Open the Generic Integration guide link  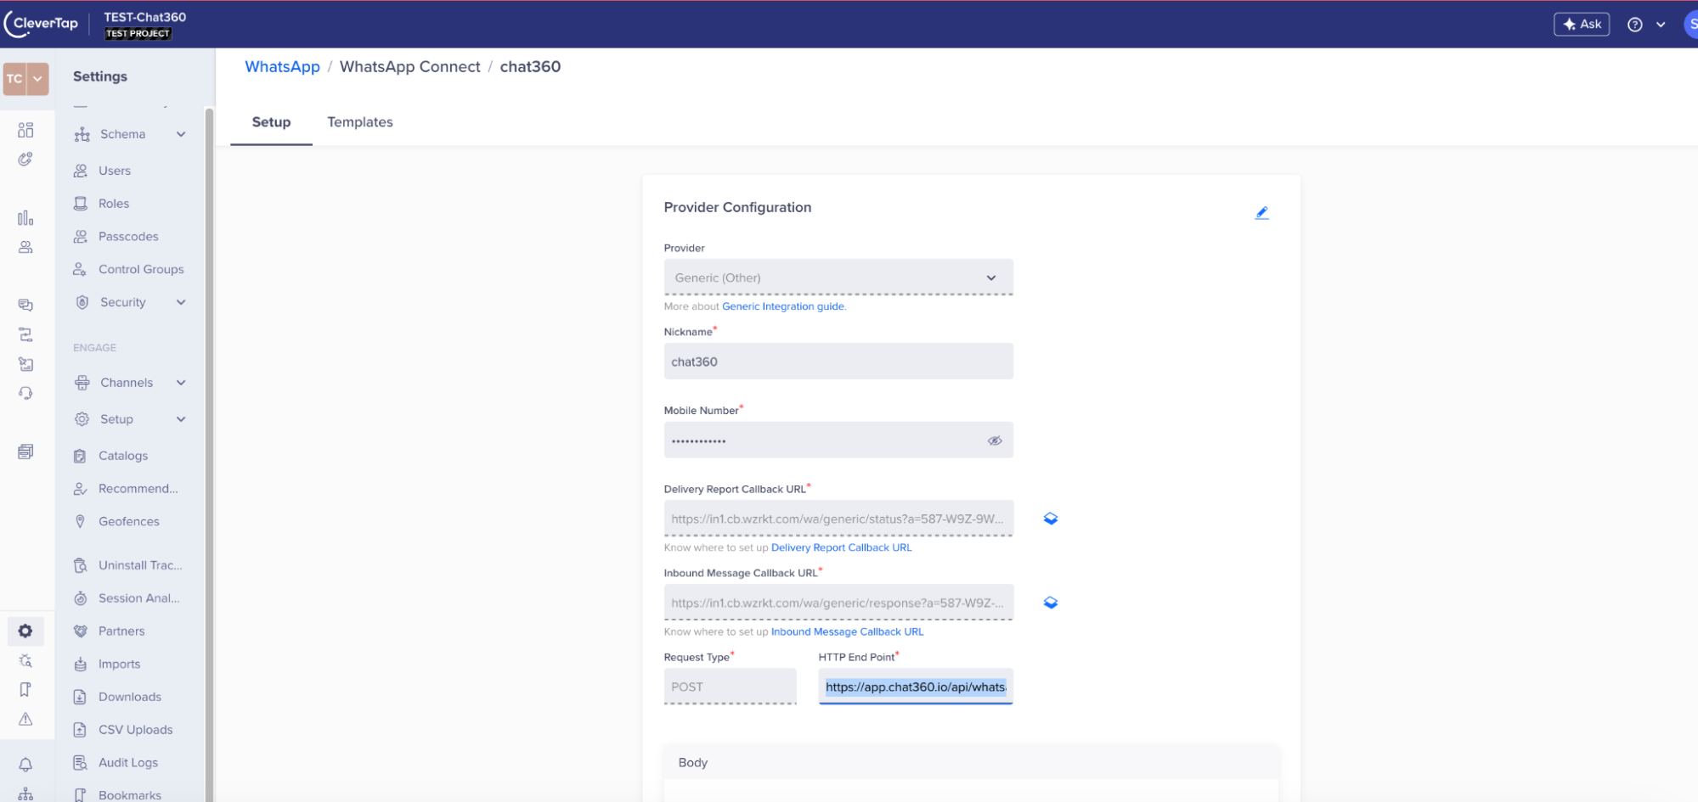click(x=784, y=306)
